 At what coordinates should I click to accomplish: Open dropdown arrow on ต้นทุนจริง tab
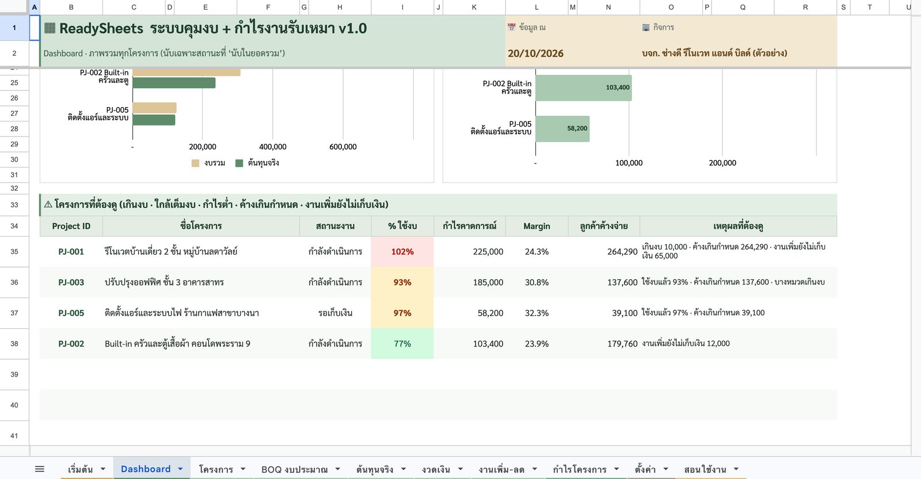click(404, 469)
